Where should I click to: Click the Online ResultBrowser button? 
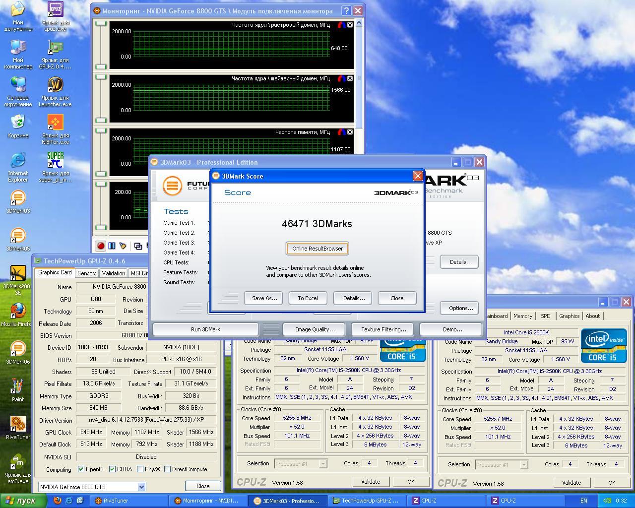point(317,249)
